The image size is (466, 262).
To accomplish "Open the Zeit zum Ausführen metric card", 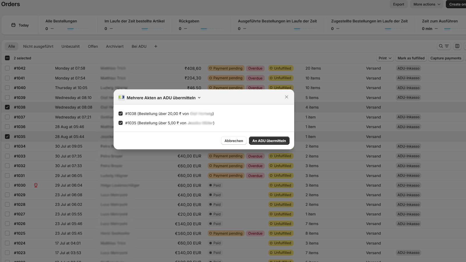I will click(x=442, y=25).
